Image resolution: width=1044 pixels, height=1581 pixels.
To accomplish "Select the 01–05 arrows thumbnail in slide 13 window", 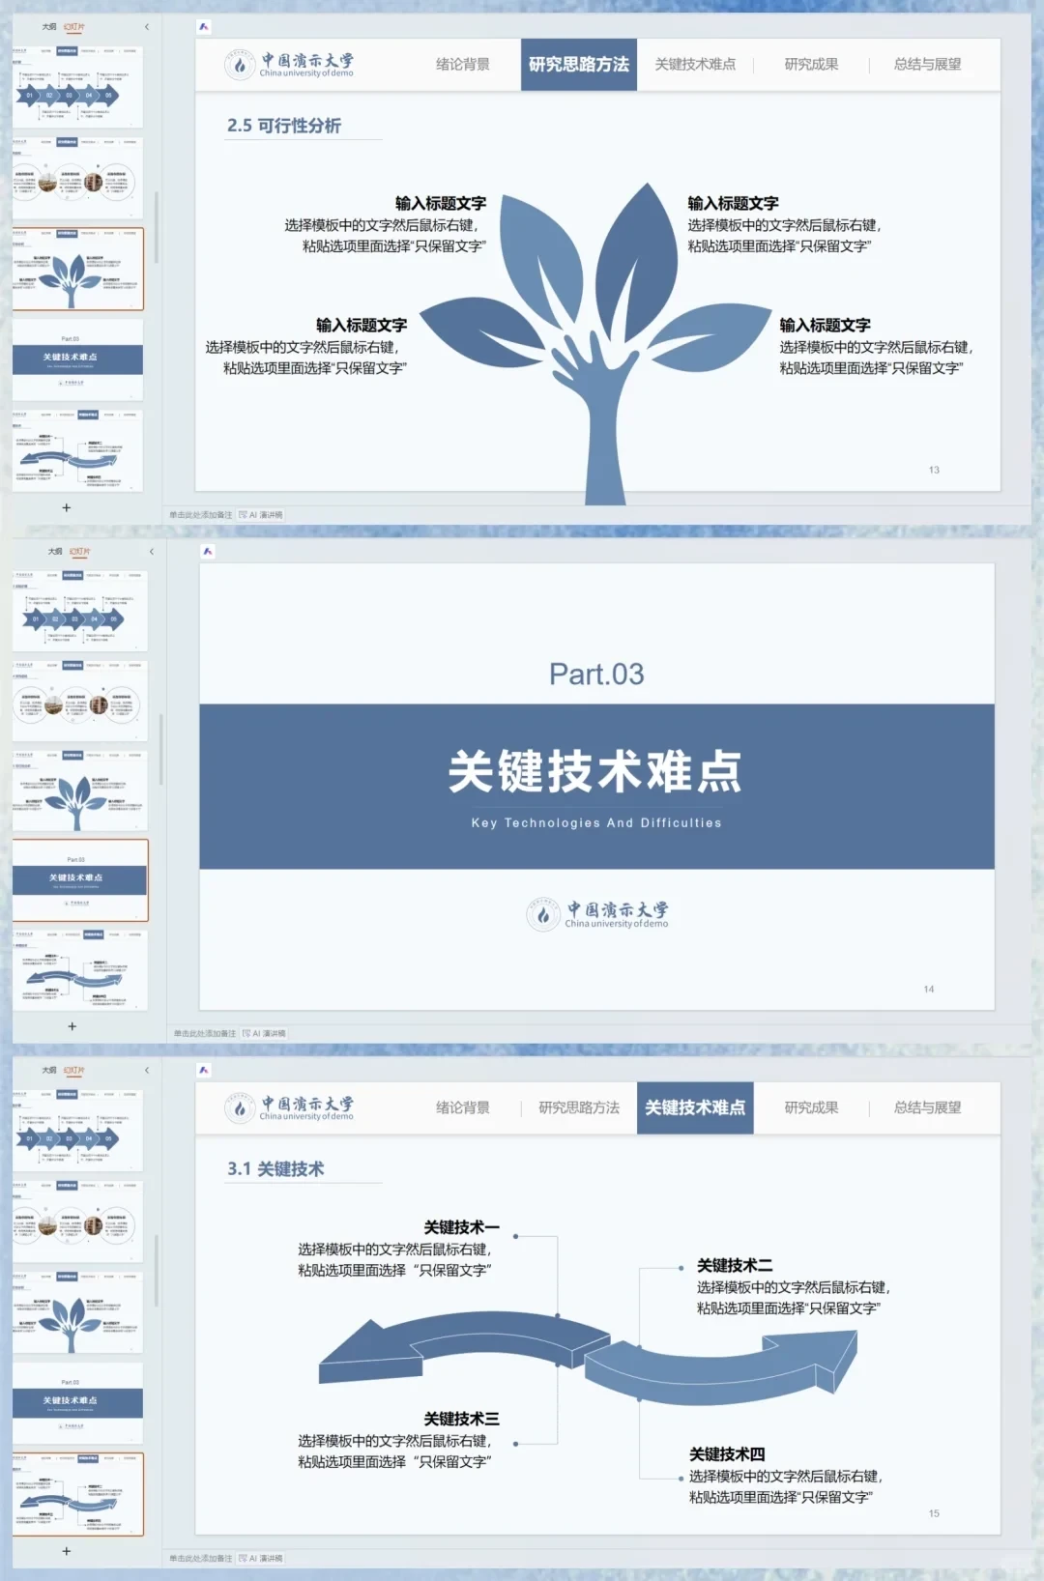I will click(x=77, y=87).
